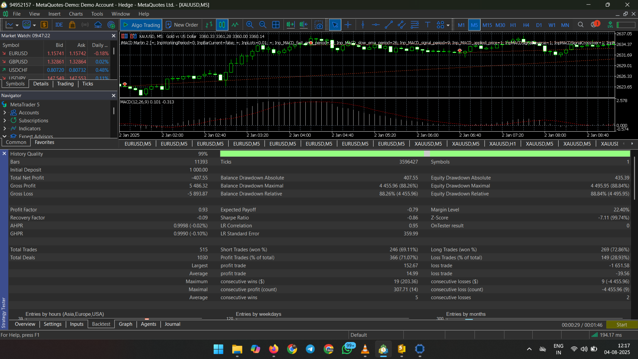Open the new chart icon
638x359 pixels.
(10, 25)
